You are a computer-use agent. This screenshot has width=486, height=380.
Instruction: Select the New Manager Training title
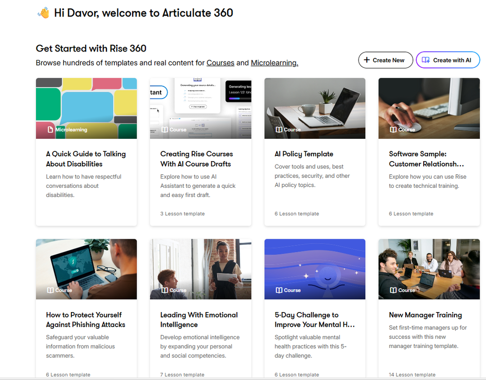pos(425,315)
